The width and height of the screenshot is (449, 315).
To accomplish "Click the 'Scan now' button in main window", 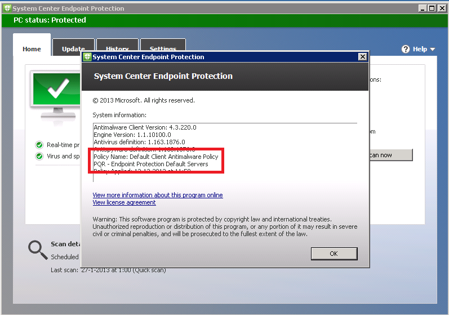I will tap(391, 155).
